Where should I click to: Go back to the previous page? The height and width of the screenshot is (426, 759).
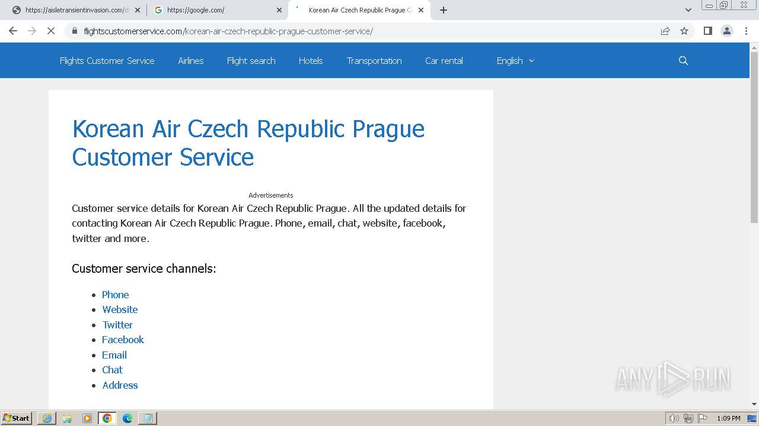(x=13, y=31)
